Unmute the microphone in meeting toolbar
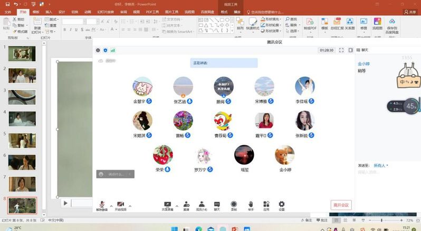 101,204
